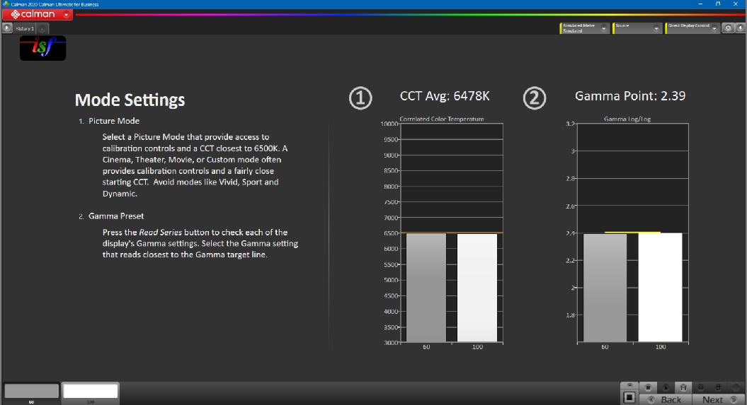
Task: Select the History 1 tab
Action: [24, 28]
